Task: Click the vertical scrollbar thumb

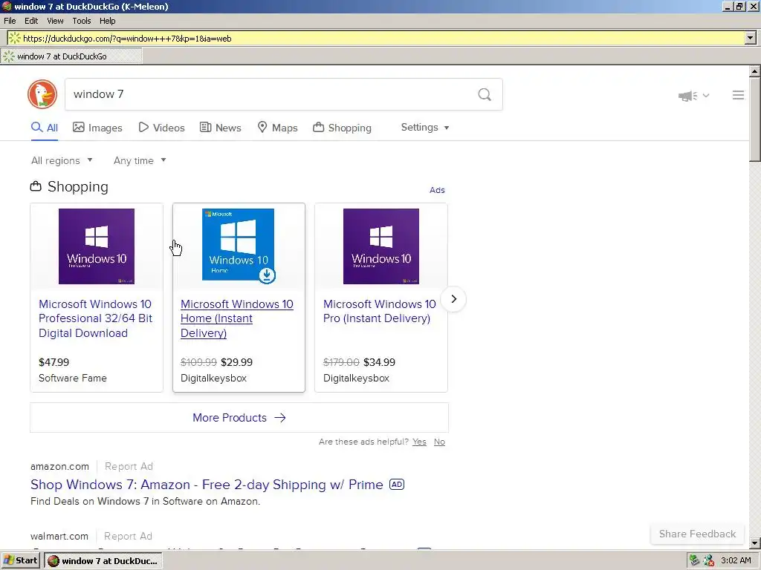Action: pyautogui.click(x=755, y=119)
